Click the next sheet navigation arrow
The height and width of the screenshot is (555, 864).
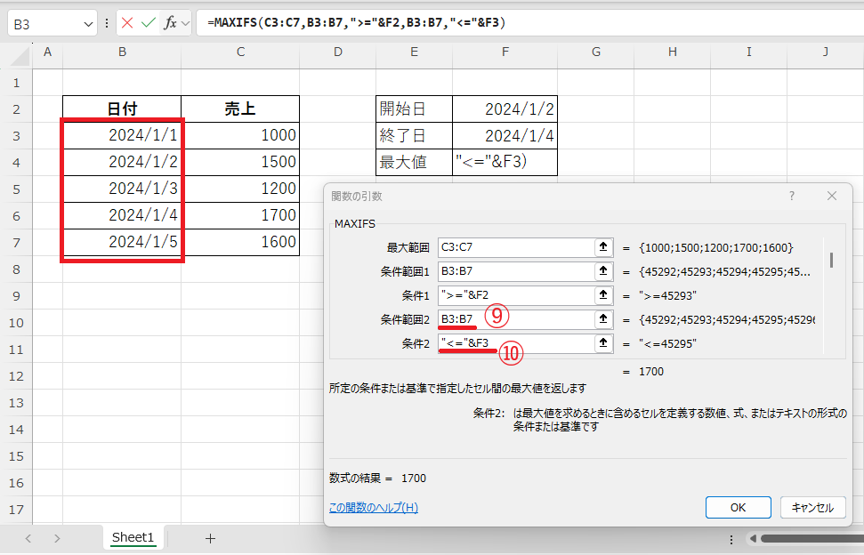(57, 538)
